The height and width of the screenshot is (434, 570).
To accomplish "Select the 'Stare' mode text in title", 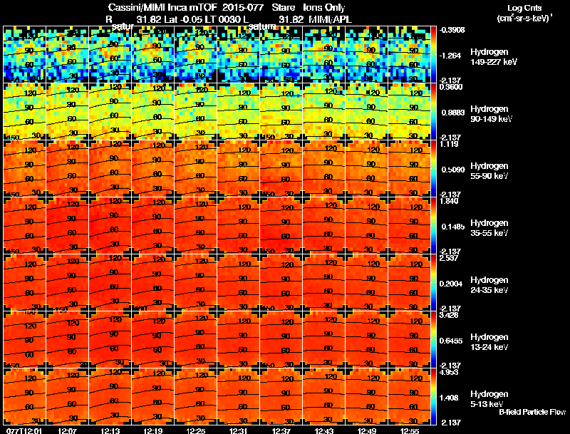I will [283, 7].
